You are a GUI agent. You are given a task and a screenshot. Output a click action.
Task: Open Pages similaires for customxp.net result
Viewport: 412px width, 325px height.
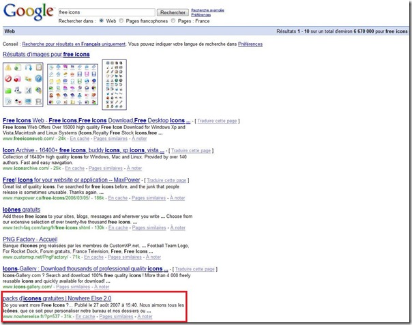coord(125,257)
